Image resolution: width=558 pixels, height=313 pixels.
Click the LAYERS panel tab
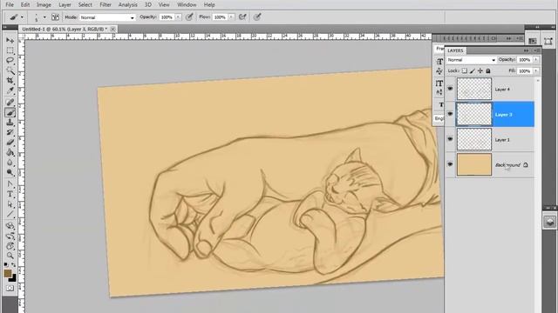click(455, 50)
